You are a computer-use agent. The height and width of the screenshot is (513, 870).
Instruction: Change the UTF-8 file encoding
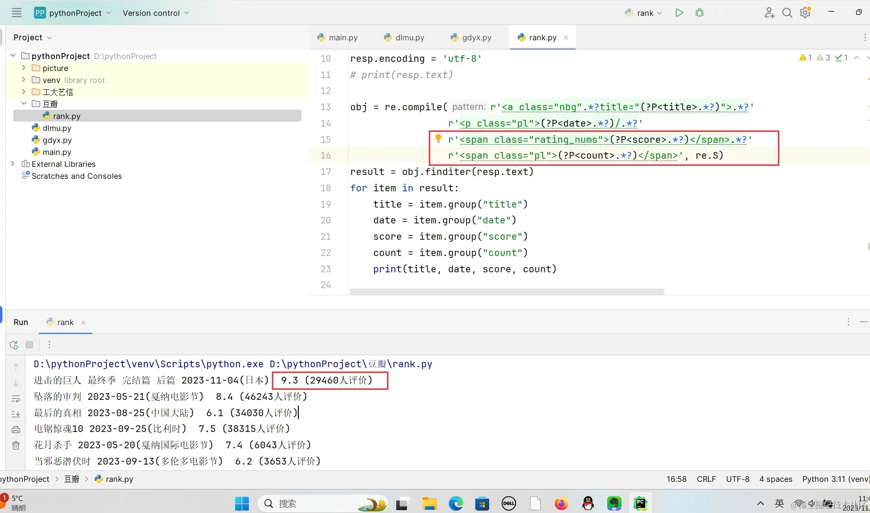pyautogui.click(x=738, y=479)
